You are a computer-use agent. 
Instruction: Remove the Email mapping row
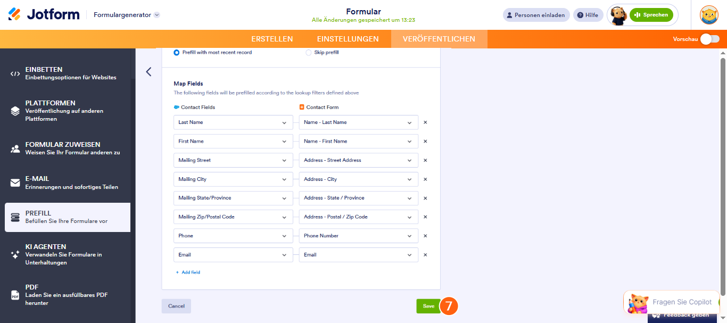(425, 255)
